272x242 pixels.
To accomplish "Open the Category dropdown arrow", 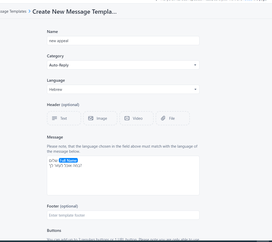I will (x=195, y=65).
